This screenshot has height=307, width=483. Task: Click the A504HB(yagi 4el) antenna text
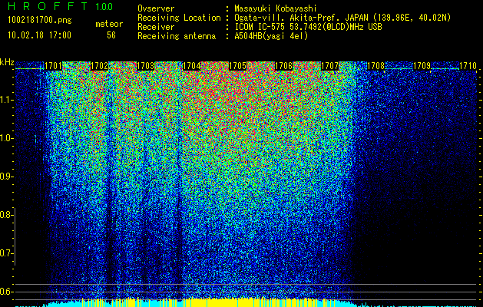coord(271,36)
